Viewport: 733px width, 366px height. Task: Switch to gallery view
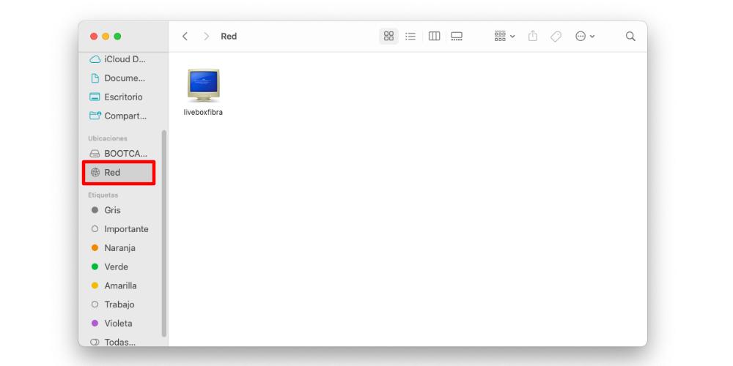point(457,37)
